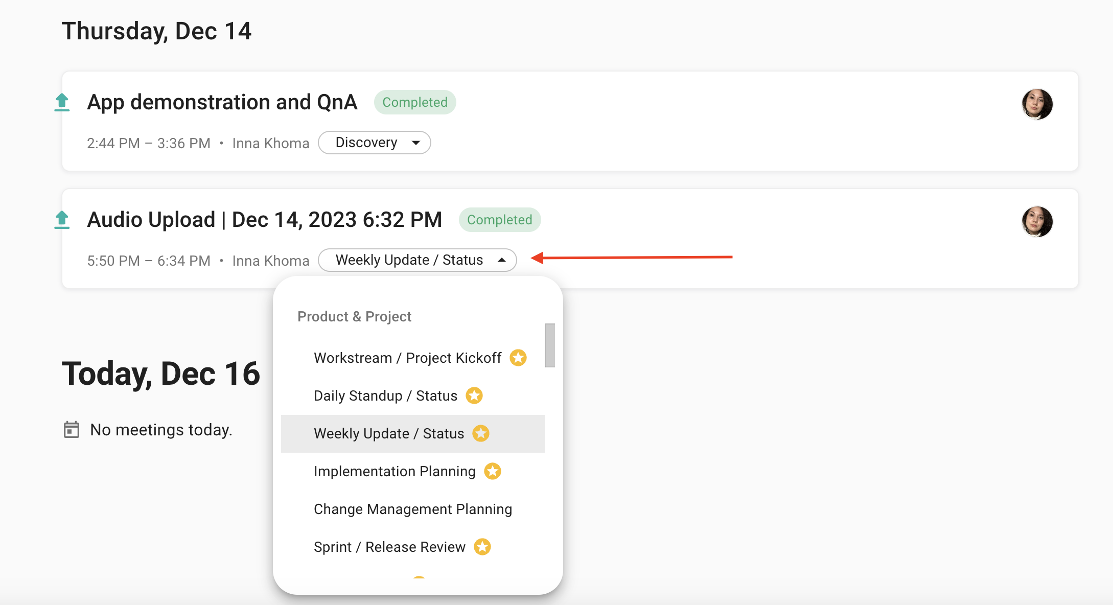
Task: Open the App demonstration and QnA meeting
Action: click(x=222, y=102)
